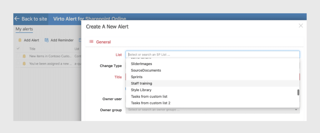
Task: Expand Owner group with its caret arrow
Action: 296,110
